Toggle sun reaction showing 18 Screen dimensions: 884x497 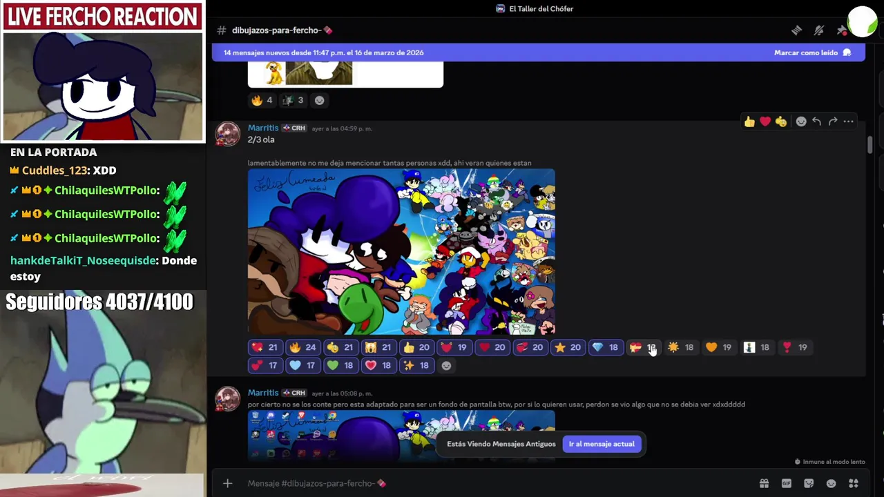pyautogui.click(x=681, y=347)
